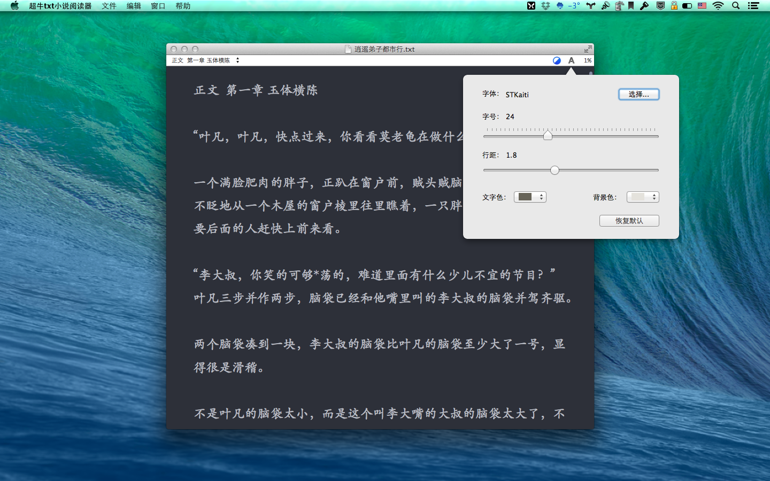Click the 字号 font size slider knob
The image size is (770, 481).
(x=548, y=136)
